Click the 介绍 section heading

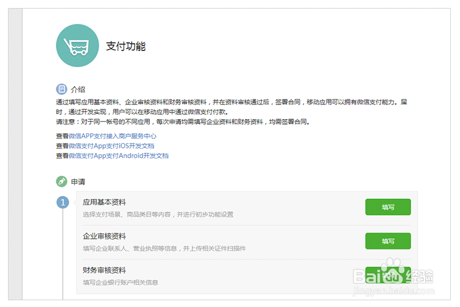click(78, 89)
